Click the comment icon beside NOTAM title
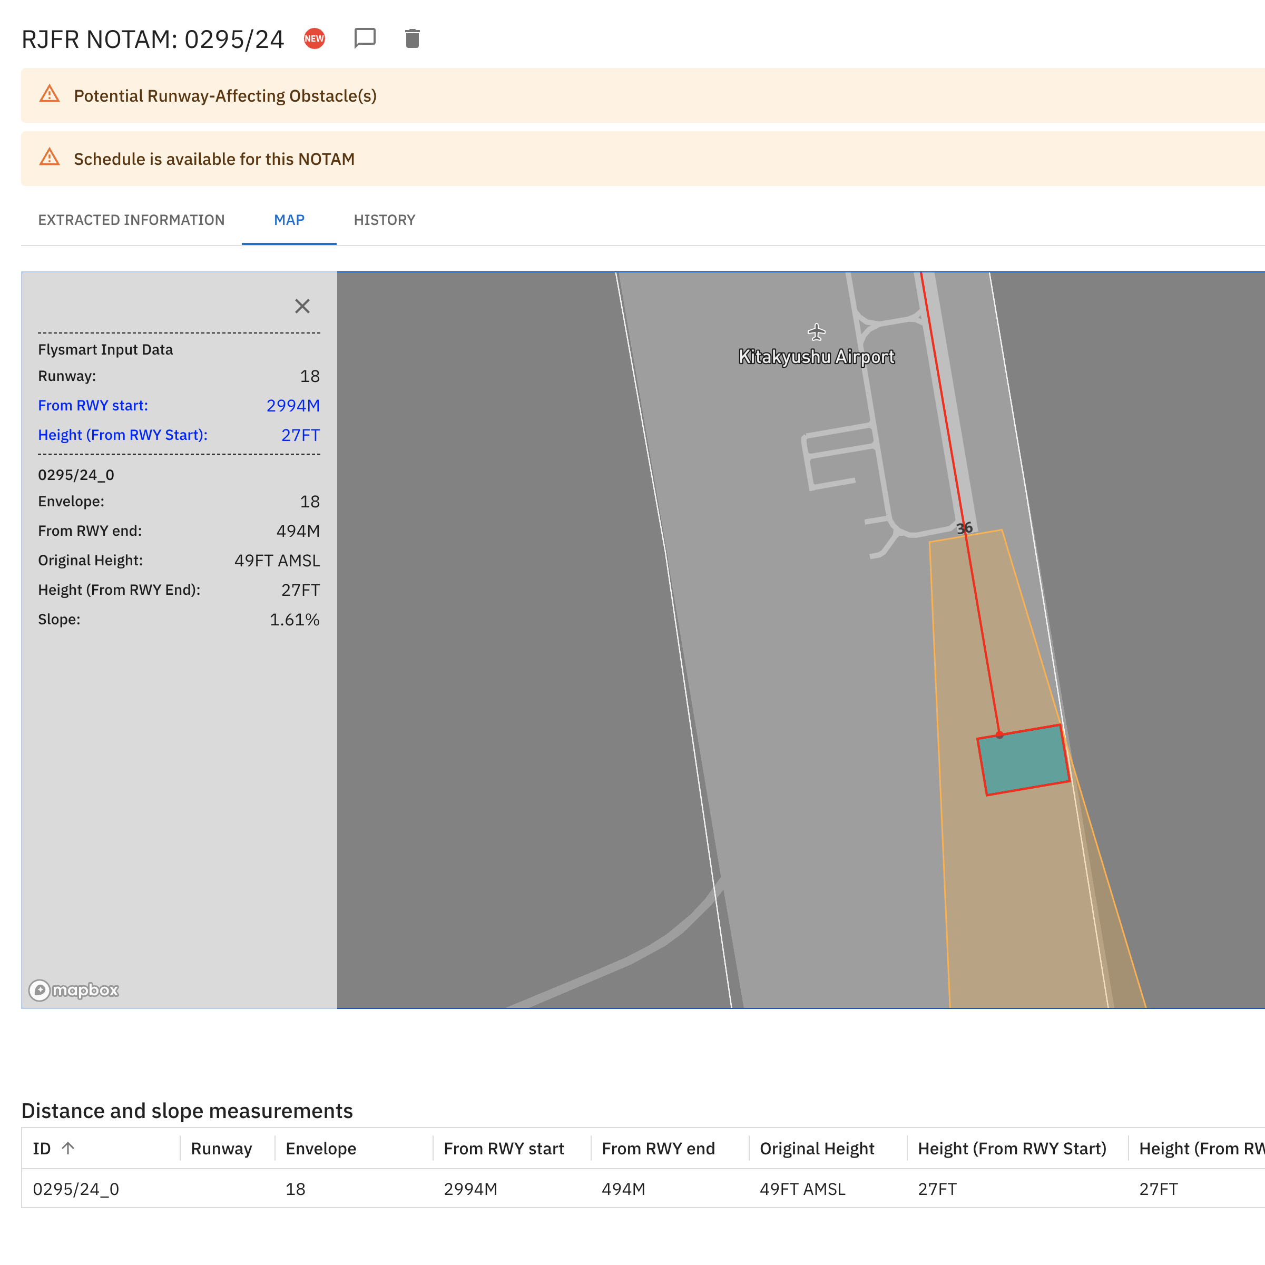This screenshot has width=1265, height=1265. point(365,38)
